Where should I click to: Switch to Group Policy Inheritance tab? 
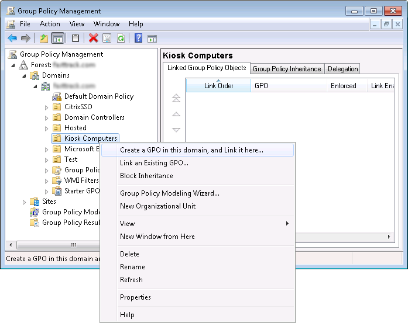287,69
